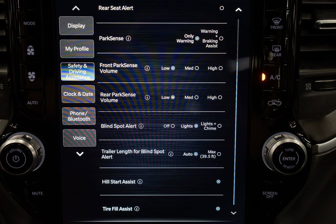Open the ParkSense information icon

[x=128, y=38]
